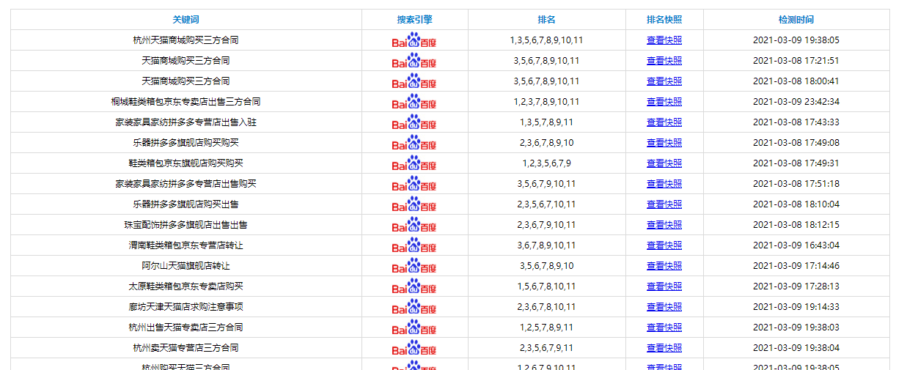Select Baidu logo for 家装家具家纺拼多多专营店出售购买
The width and height of the screenshot is (907, 370).
tap(414, 184)
